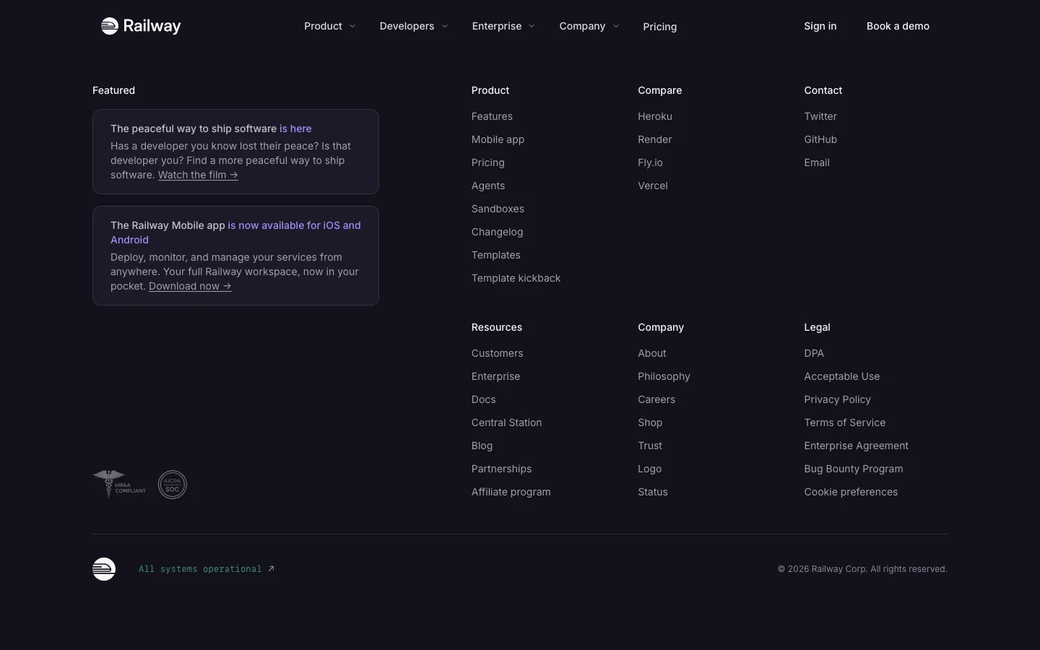The width and height of the screenshot is (1040, 650).
Task: Open the Blog link
Action: click(482, 446)
